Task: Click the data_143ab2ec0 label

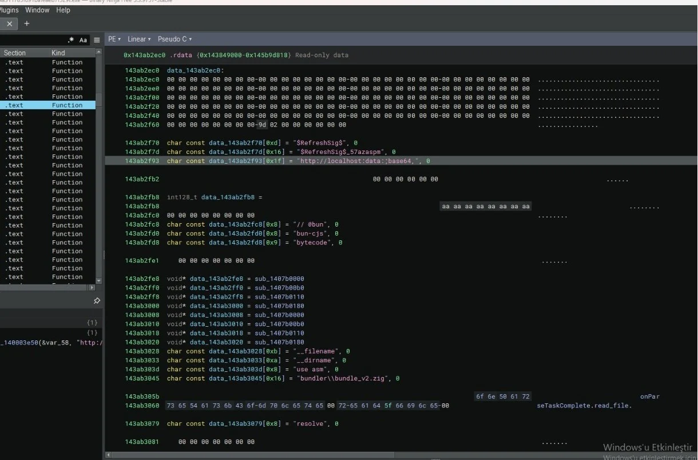Action: point(196,70)
